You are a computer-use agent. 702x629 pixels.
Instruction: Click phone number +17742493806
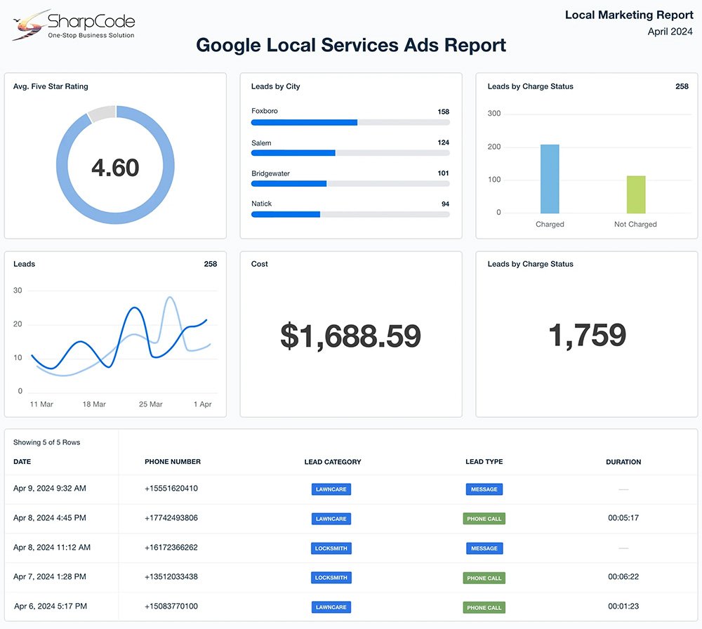[171, 518]
